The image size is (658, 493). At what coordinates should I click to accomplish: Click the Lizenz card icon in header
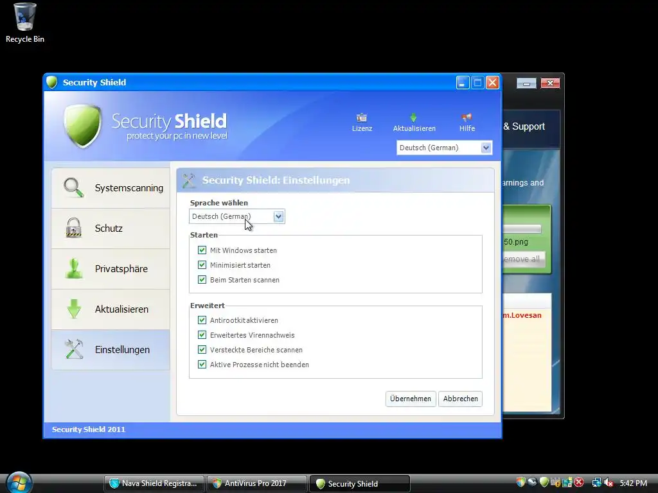(362, 117)
